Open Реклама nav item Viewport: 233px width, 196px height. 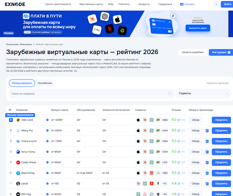187,4
